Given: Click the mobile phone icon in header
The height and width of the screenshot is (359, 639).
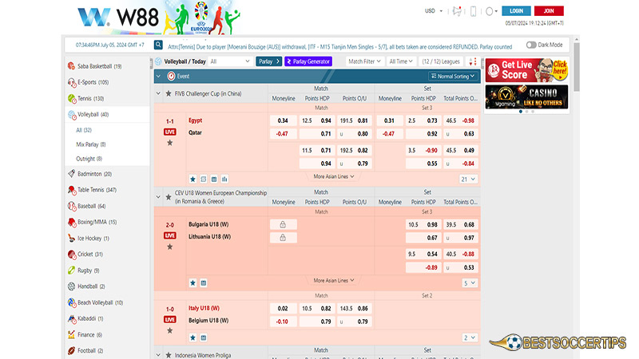Looking at the screenshot, I should (473, 11).
